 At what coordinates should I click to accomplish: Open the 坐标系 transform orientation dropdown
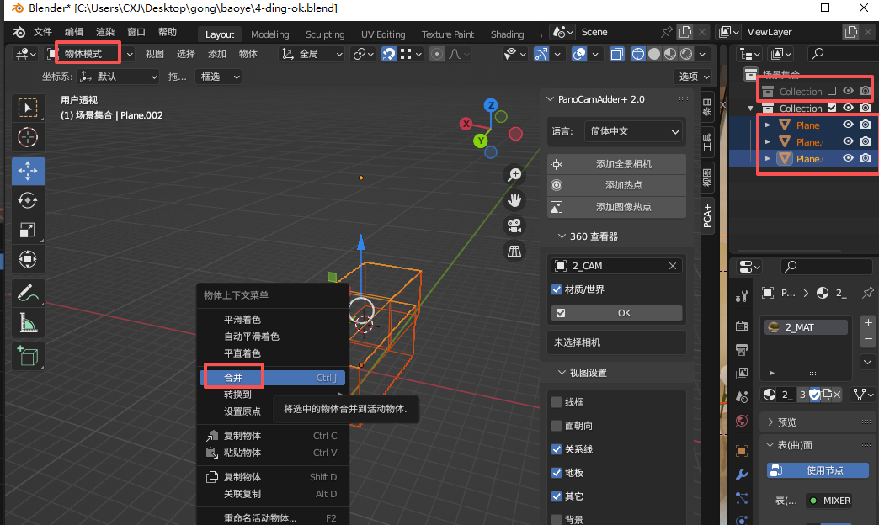pos(118,77)
